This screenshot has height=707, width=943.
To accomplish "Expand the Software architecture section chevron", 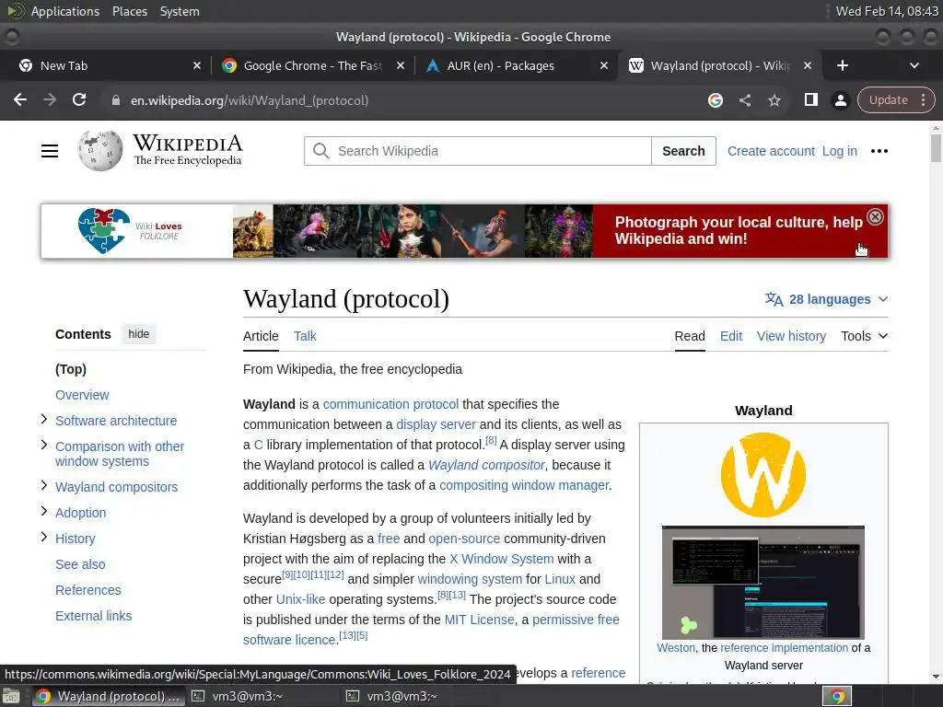I will pos(44,419).
